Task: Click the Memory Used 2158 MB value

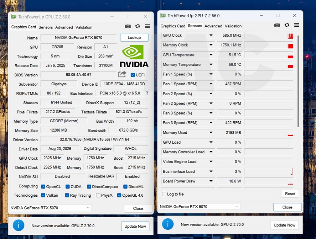Action: (229, 133)
